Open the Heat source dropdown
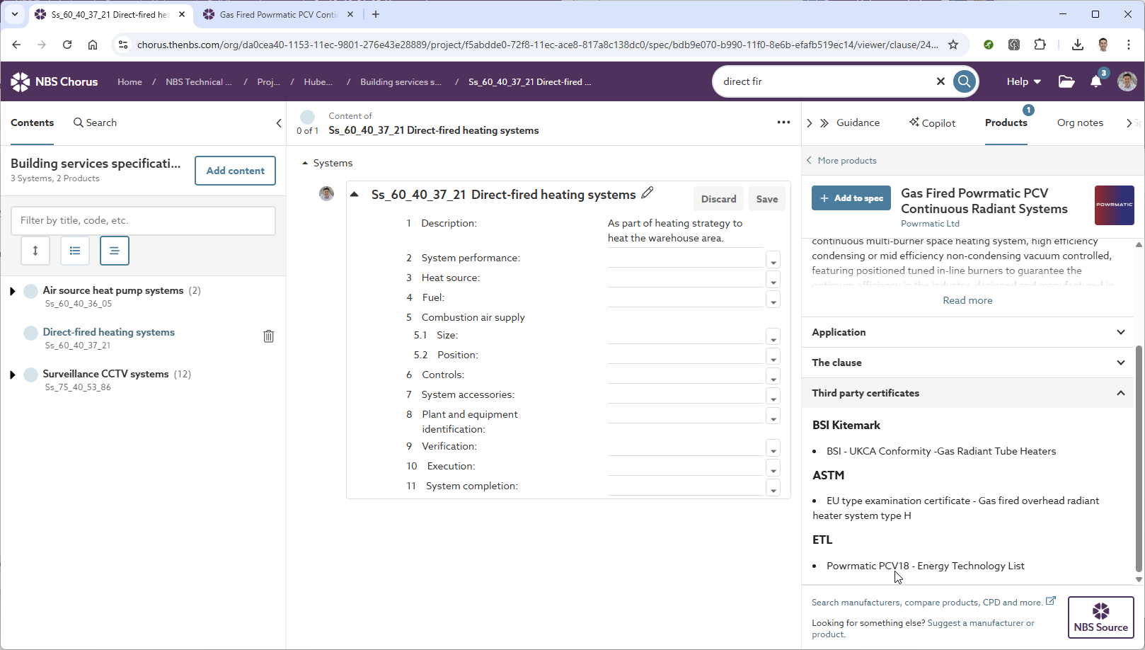 click(773, 280)
